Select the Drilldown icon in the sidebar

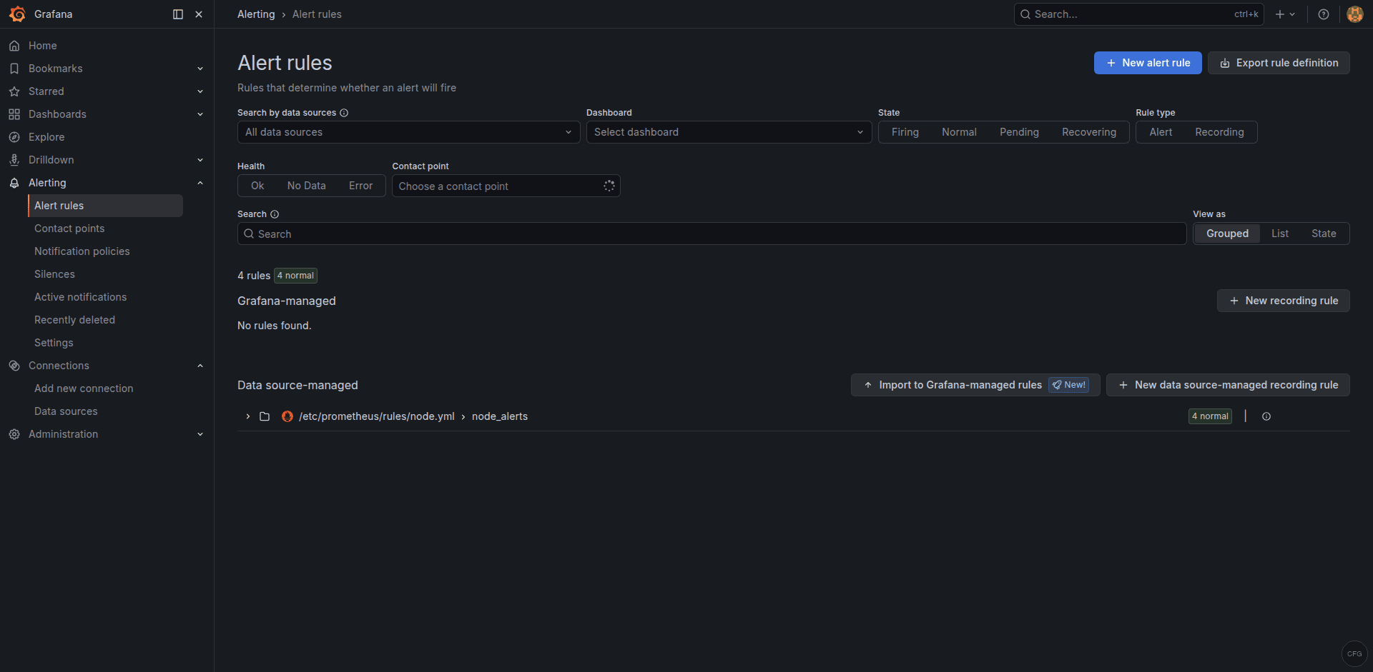tap(14, 159)
